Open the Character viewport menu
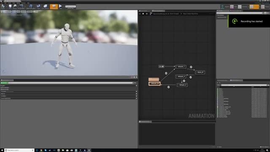Image resolution: width=270 pixels, height=152 pixels. [24, 11]
